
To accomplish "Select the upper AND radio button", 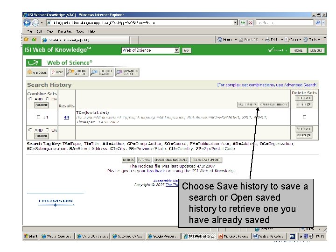I will tap(30, 99).
